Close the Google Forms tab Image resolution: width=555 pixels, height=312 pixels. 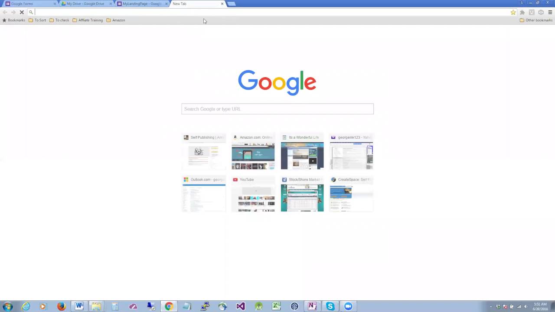point(55,3)
